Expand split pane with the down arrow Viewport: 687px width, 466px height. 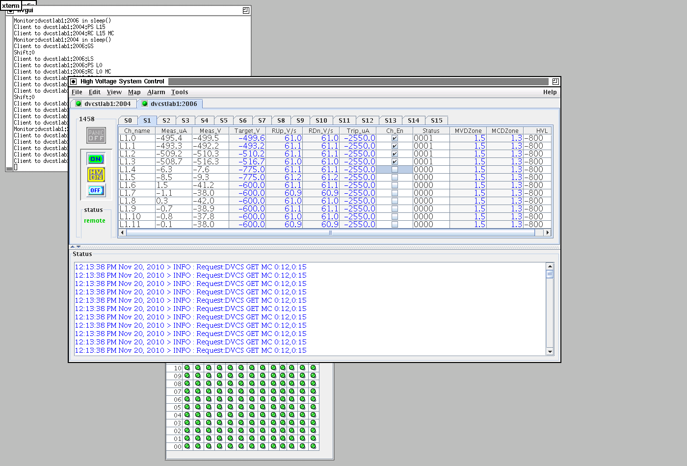pyautogui.click(x=79, y=247)
